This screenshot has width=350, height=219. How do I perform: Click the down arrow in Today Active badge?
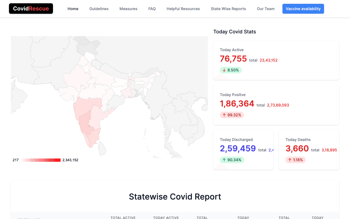click(224, 70)
